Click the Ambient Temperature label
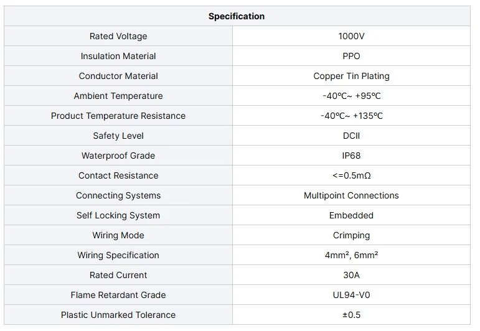 click(118, 96)
